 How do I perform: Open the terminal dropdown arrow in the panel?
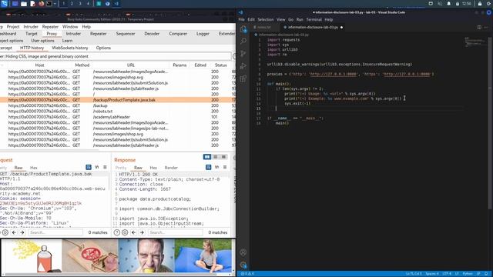[55, 4]
